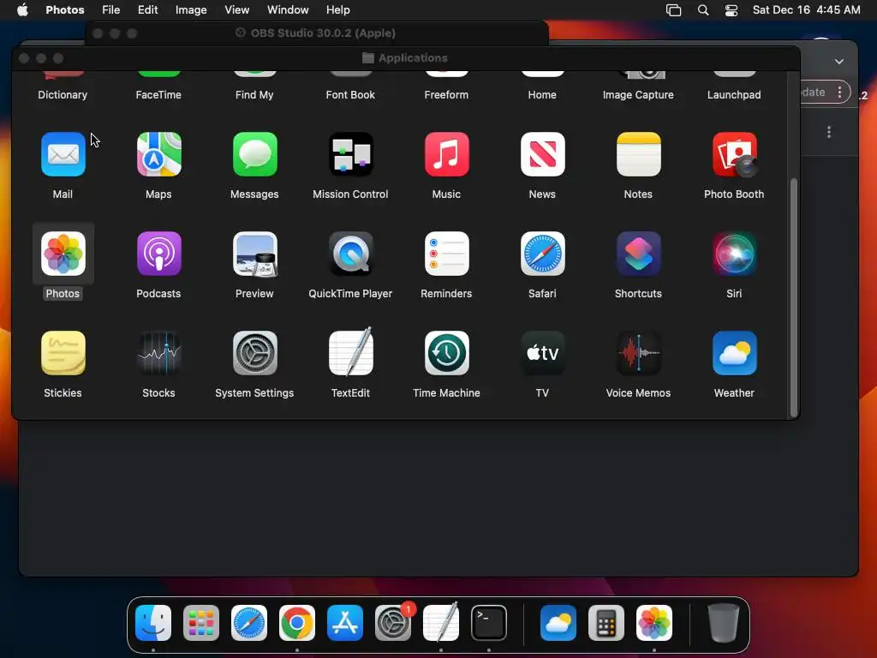Click Finder icon in the Dock
877x658 pixels.
click(153, 623)
